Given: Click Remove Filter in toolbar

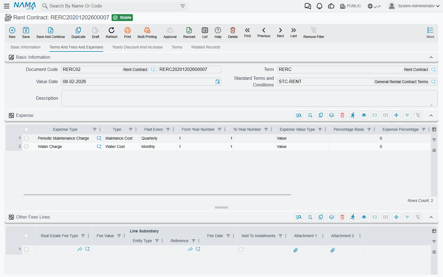Looking at the screenshot, I should click(x=314, y=33).
